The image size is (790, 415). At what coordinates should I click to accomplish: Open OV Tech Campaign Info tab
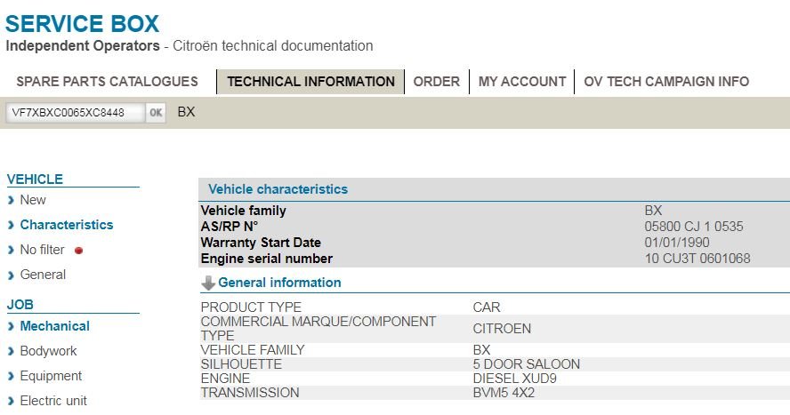pyautogui.click(x=666, y=82)
